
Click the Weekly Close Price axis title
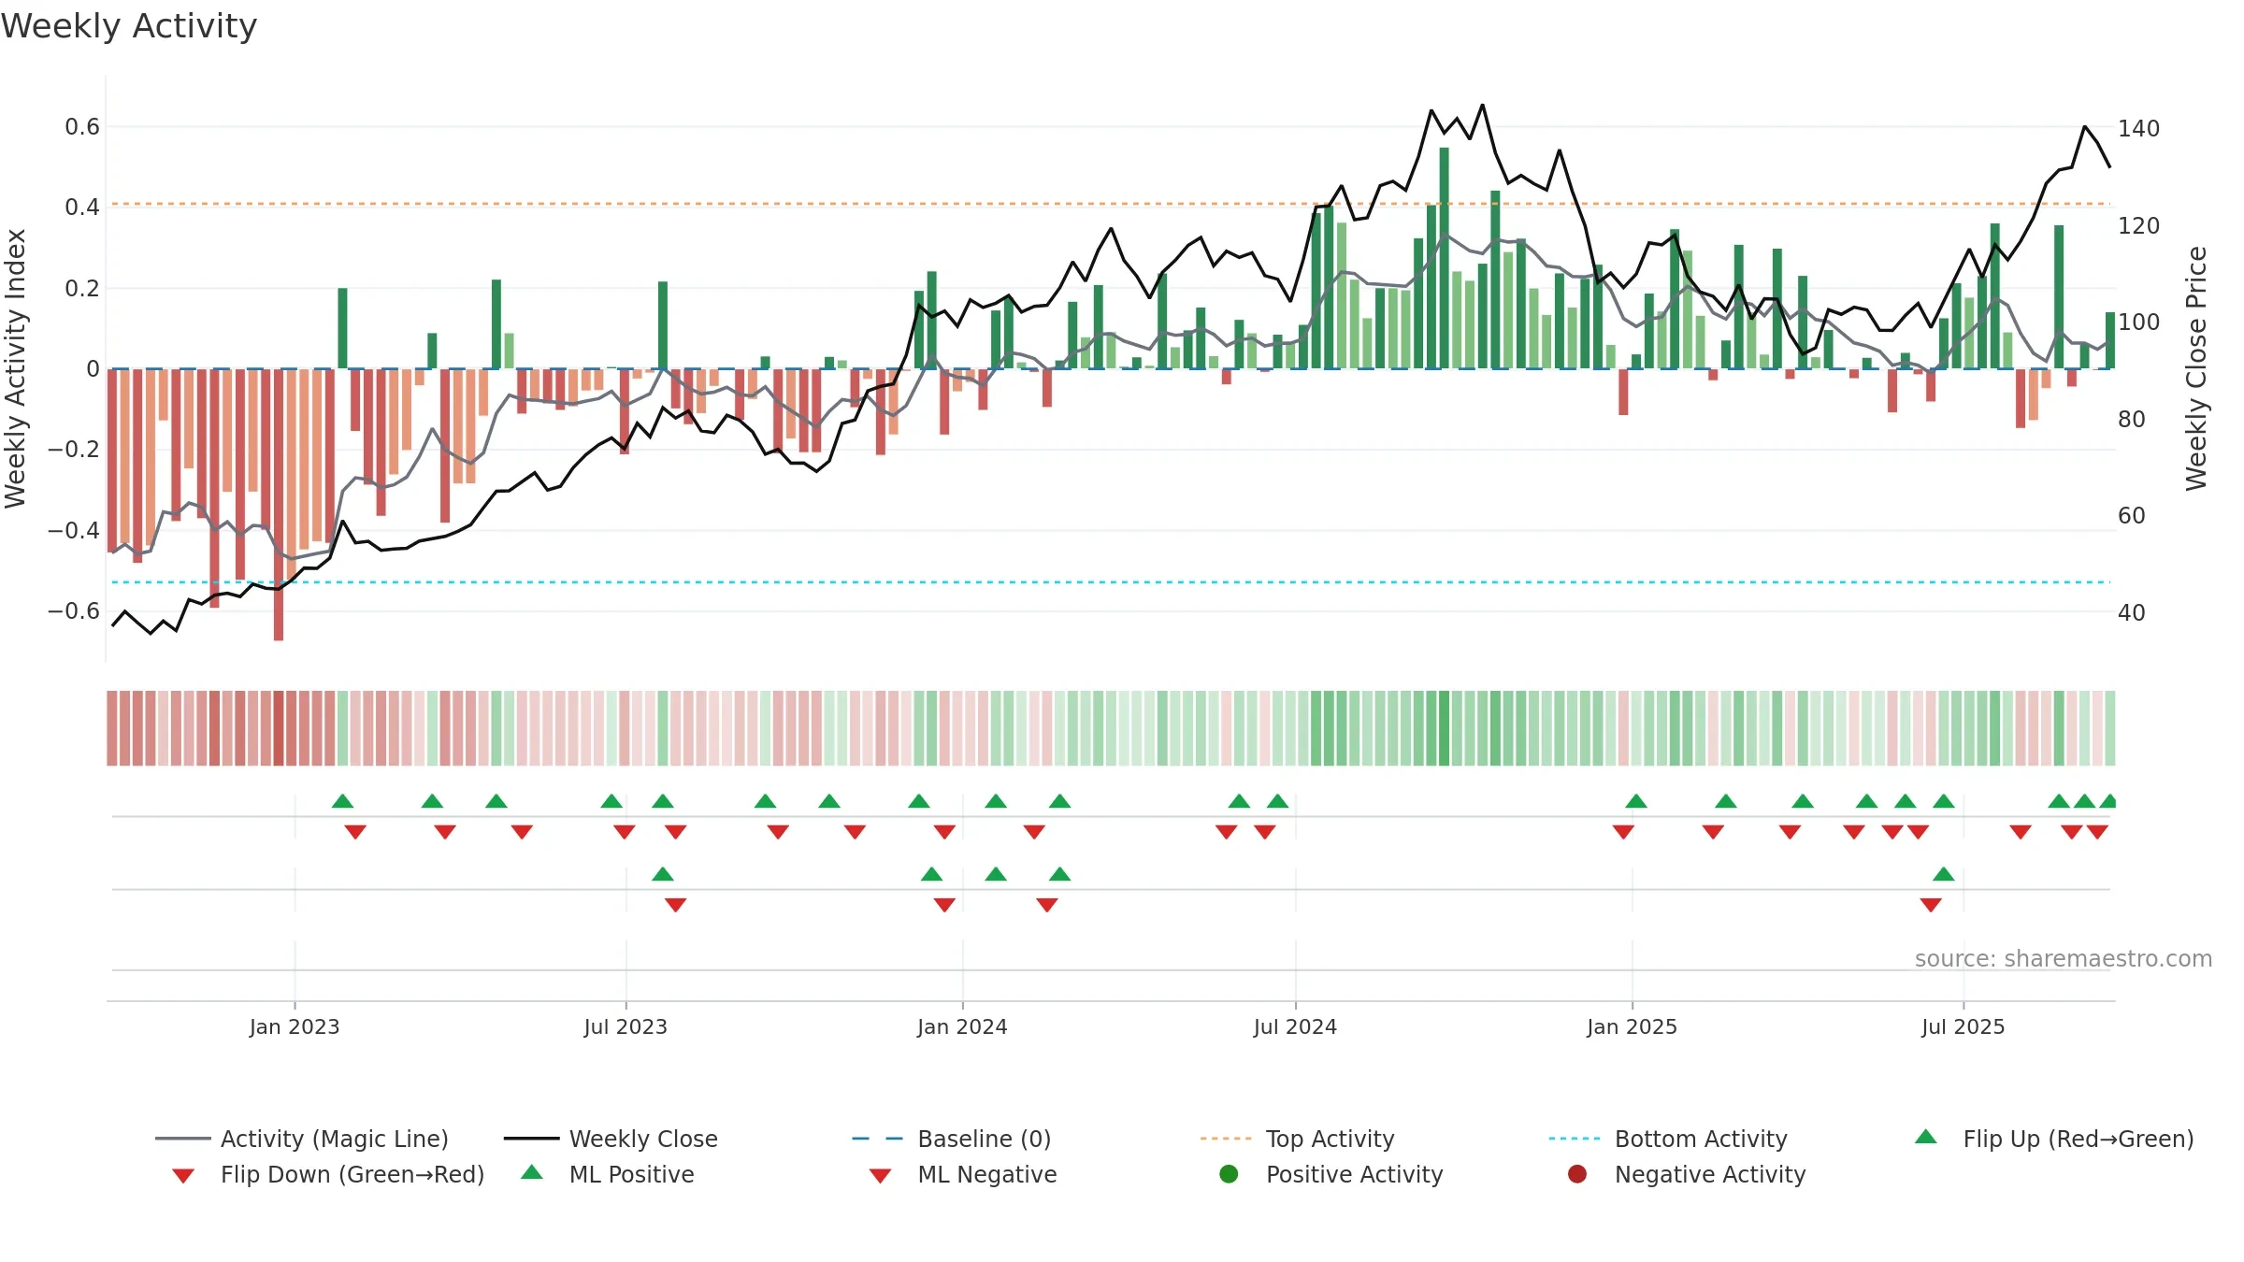tap(2196, 368)
